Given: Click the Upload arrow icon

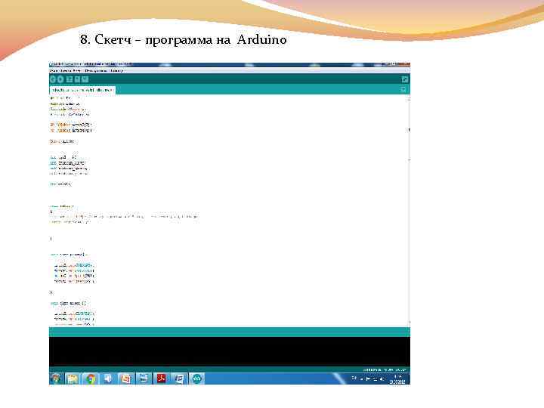Looking at the screenshot, I should pos(60,79).
